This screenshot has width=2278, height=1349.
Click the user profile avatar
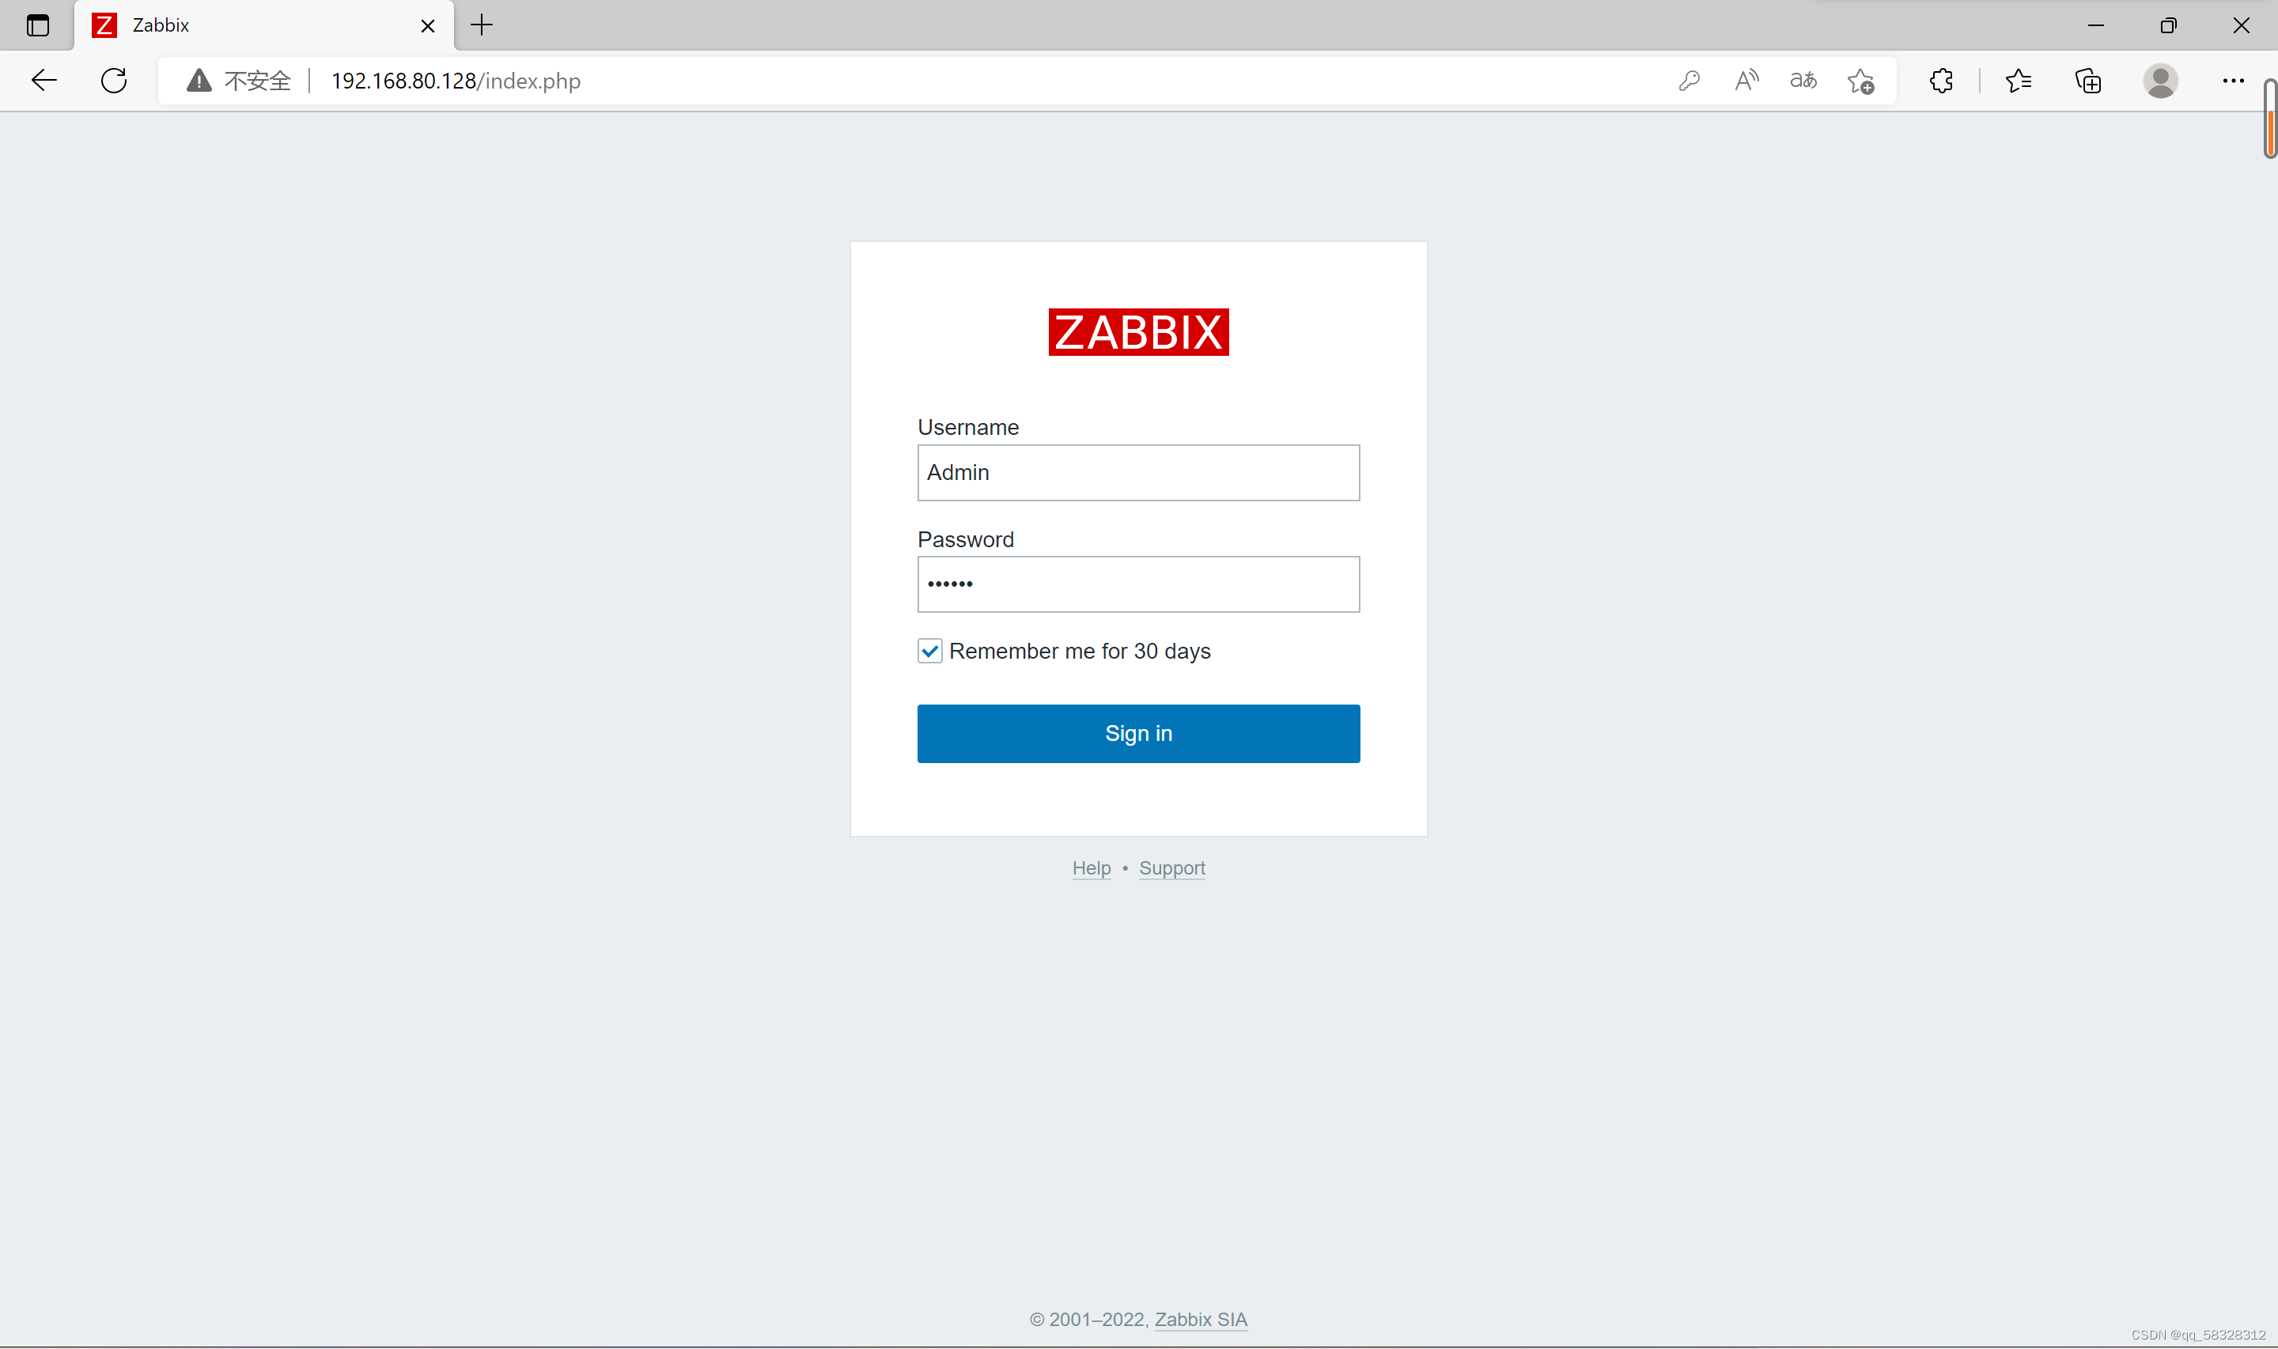coord(2160,81)
